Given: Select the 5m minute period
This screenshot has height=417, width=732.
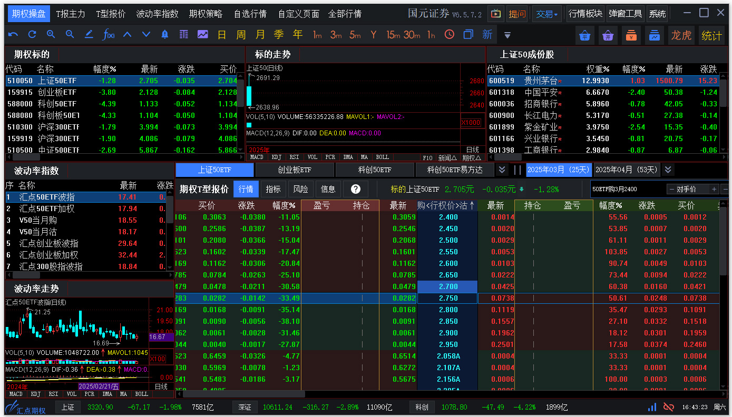Looking at the screenshot, I should (355, 35).
